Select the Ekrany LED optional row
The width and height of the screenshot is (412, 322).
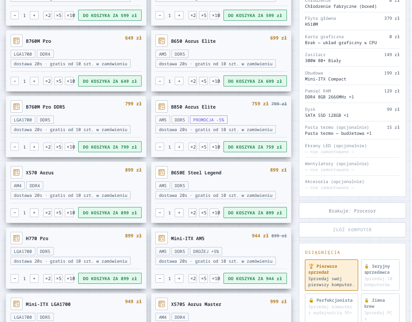(352, 149)
